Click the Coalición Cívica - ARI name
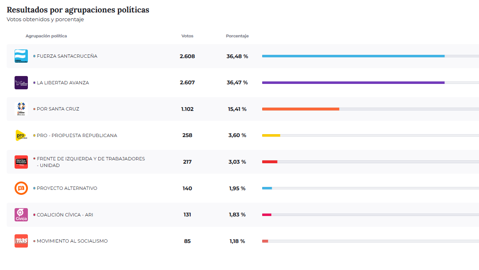479x270 pixels. 65,214
